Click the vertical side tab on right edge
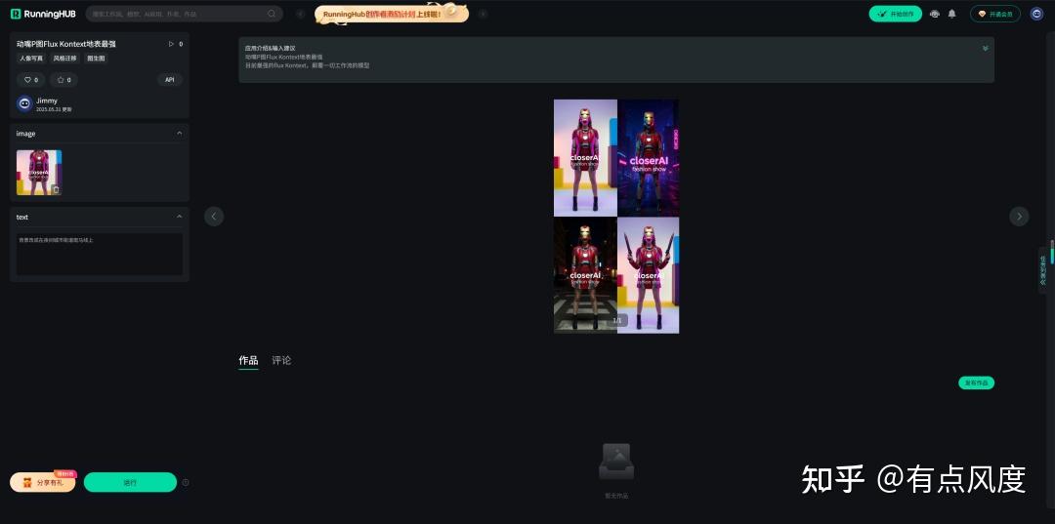 point(1043,270)
